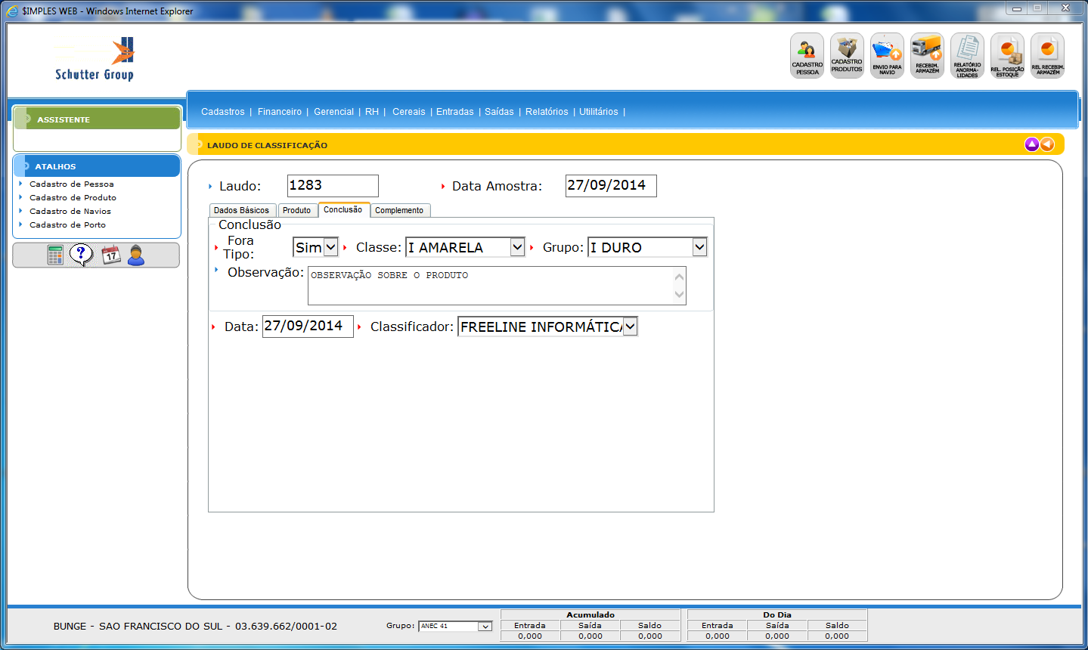Click the orange back arrow button

click(x=1047, y=144)
